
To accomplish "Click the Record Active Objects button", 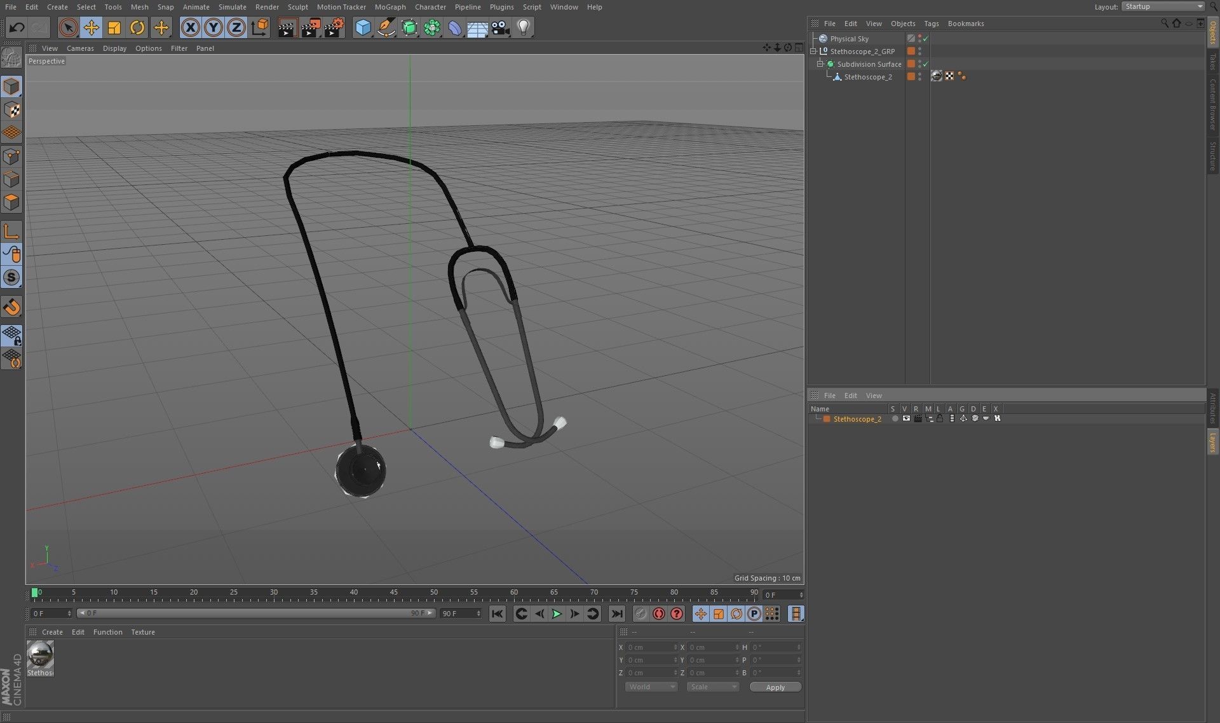I will (x=640, y=614).
